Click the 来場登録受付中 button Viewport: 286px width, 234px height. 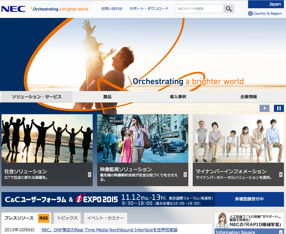pyautogui.click(x=249, y=199)
